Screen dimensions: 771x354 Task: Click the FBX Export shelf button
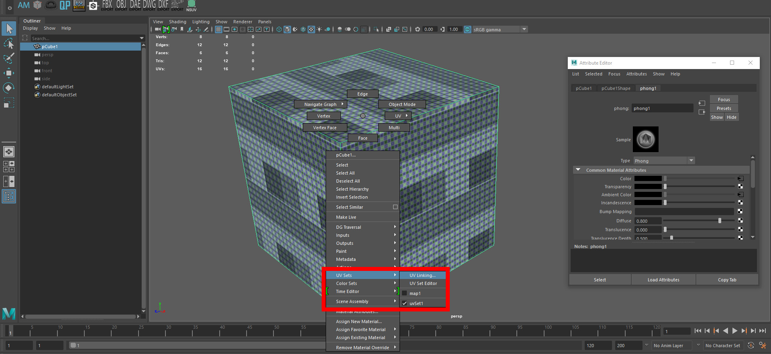107,5
